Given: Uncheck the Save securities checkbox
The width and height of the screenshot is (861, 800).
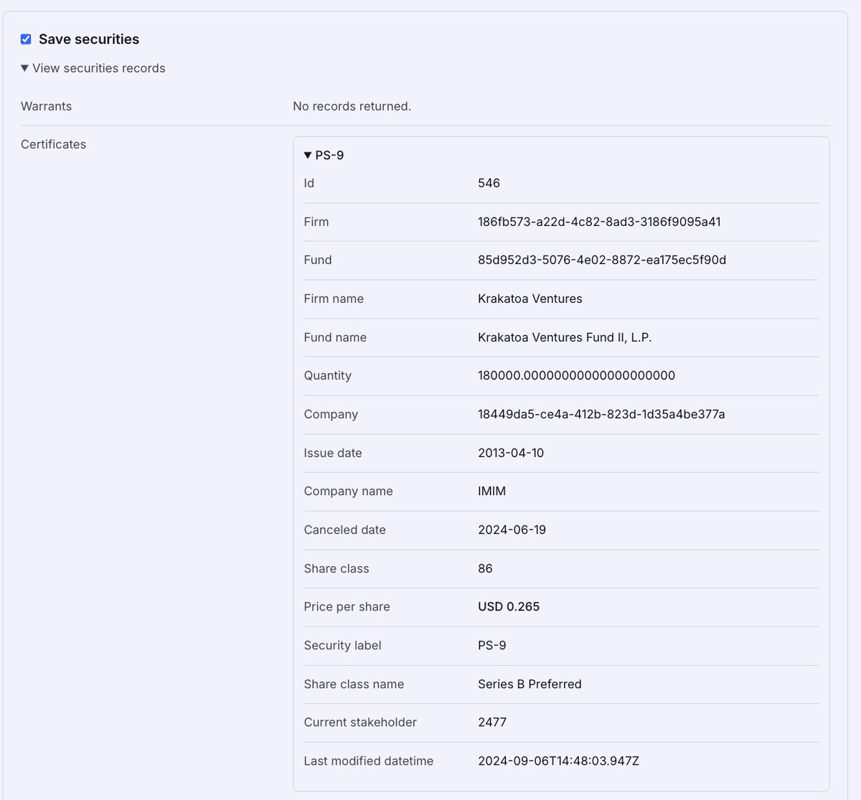Looking at the screenshot, I should [x=26, y=39].
